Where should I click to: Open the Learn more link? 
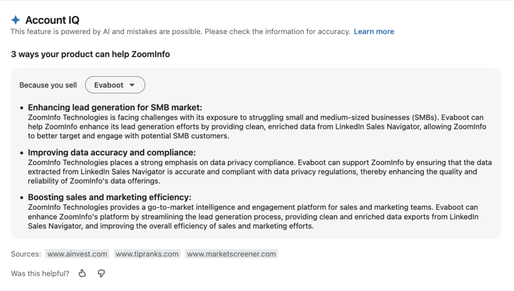[x=373, y=32]
